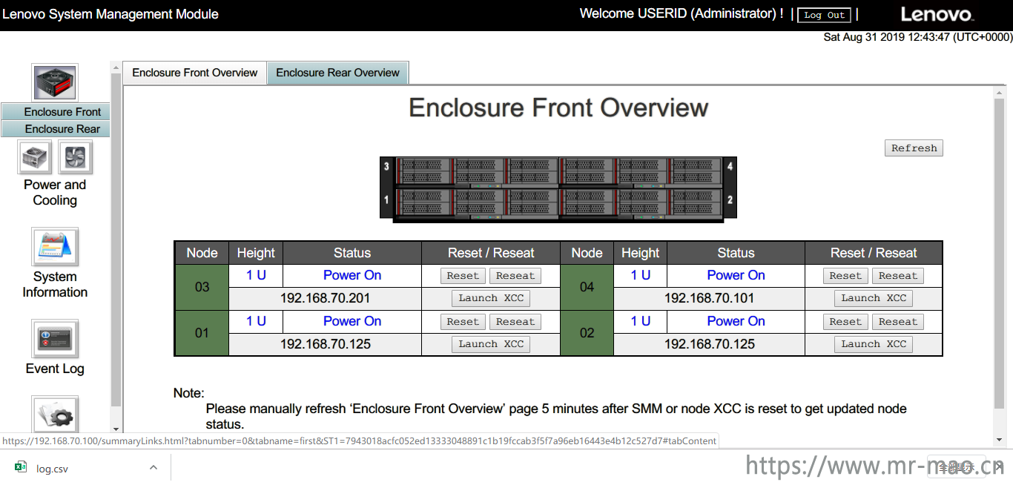
Task: Launch XCC for node 03
Action: tap(491, 298)
